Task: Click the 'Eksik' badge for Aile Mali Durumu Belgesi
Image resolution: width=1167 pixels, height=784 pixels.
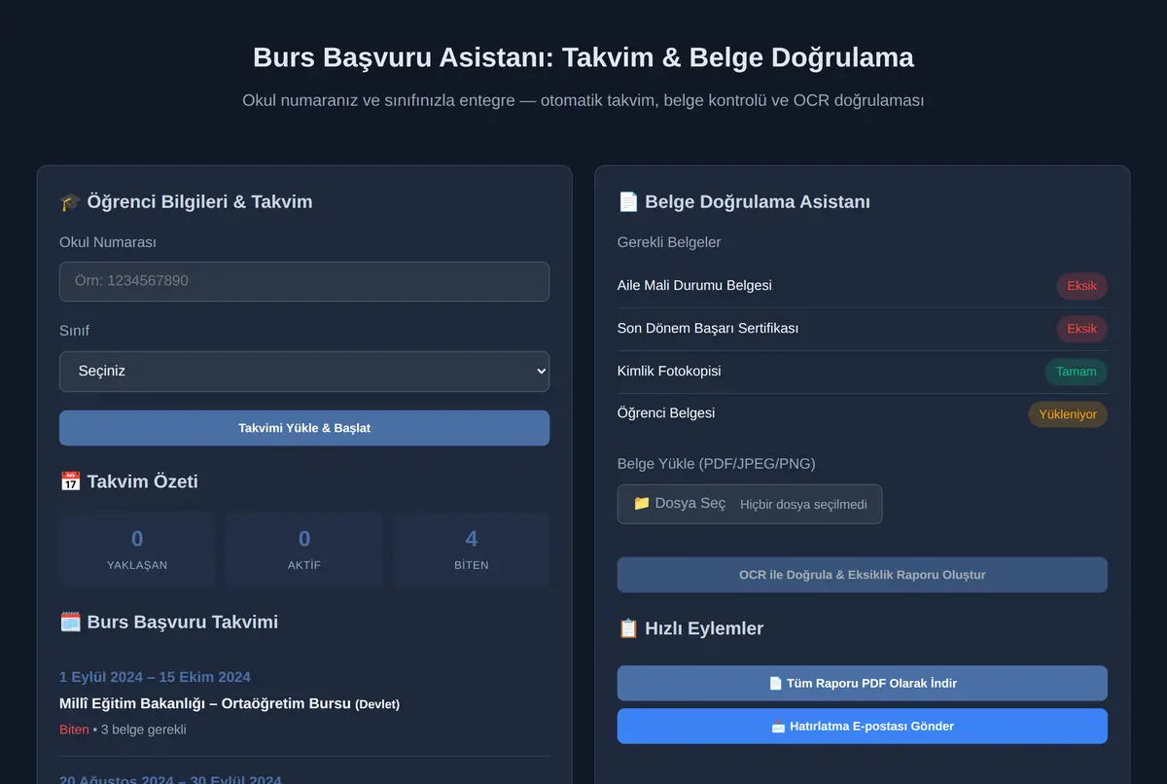Action: pos(1081,286)
